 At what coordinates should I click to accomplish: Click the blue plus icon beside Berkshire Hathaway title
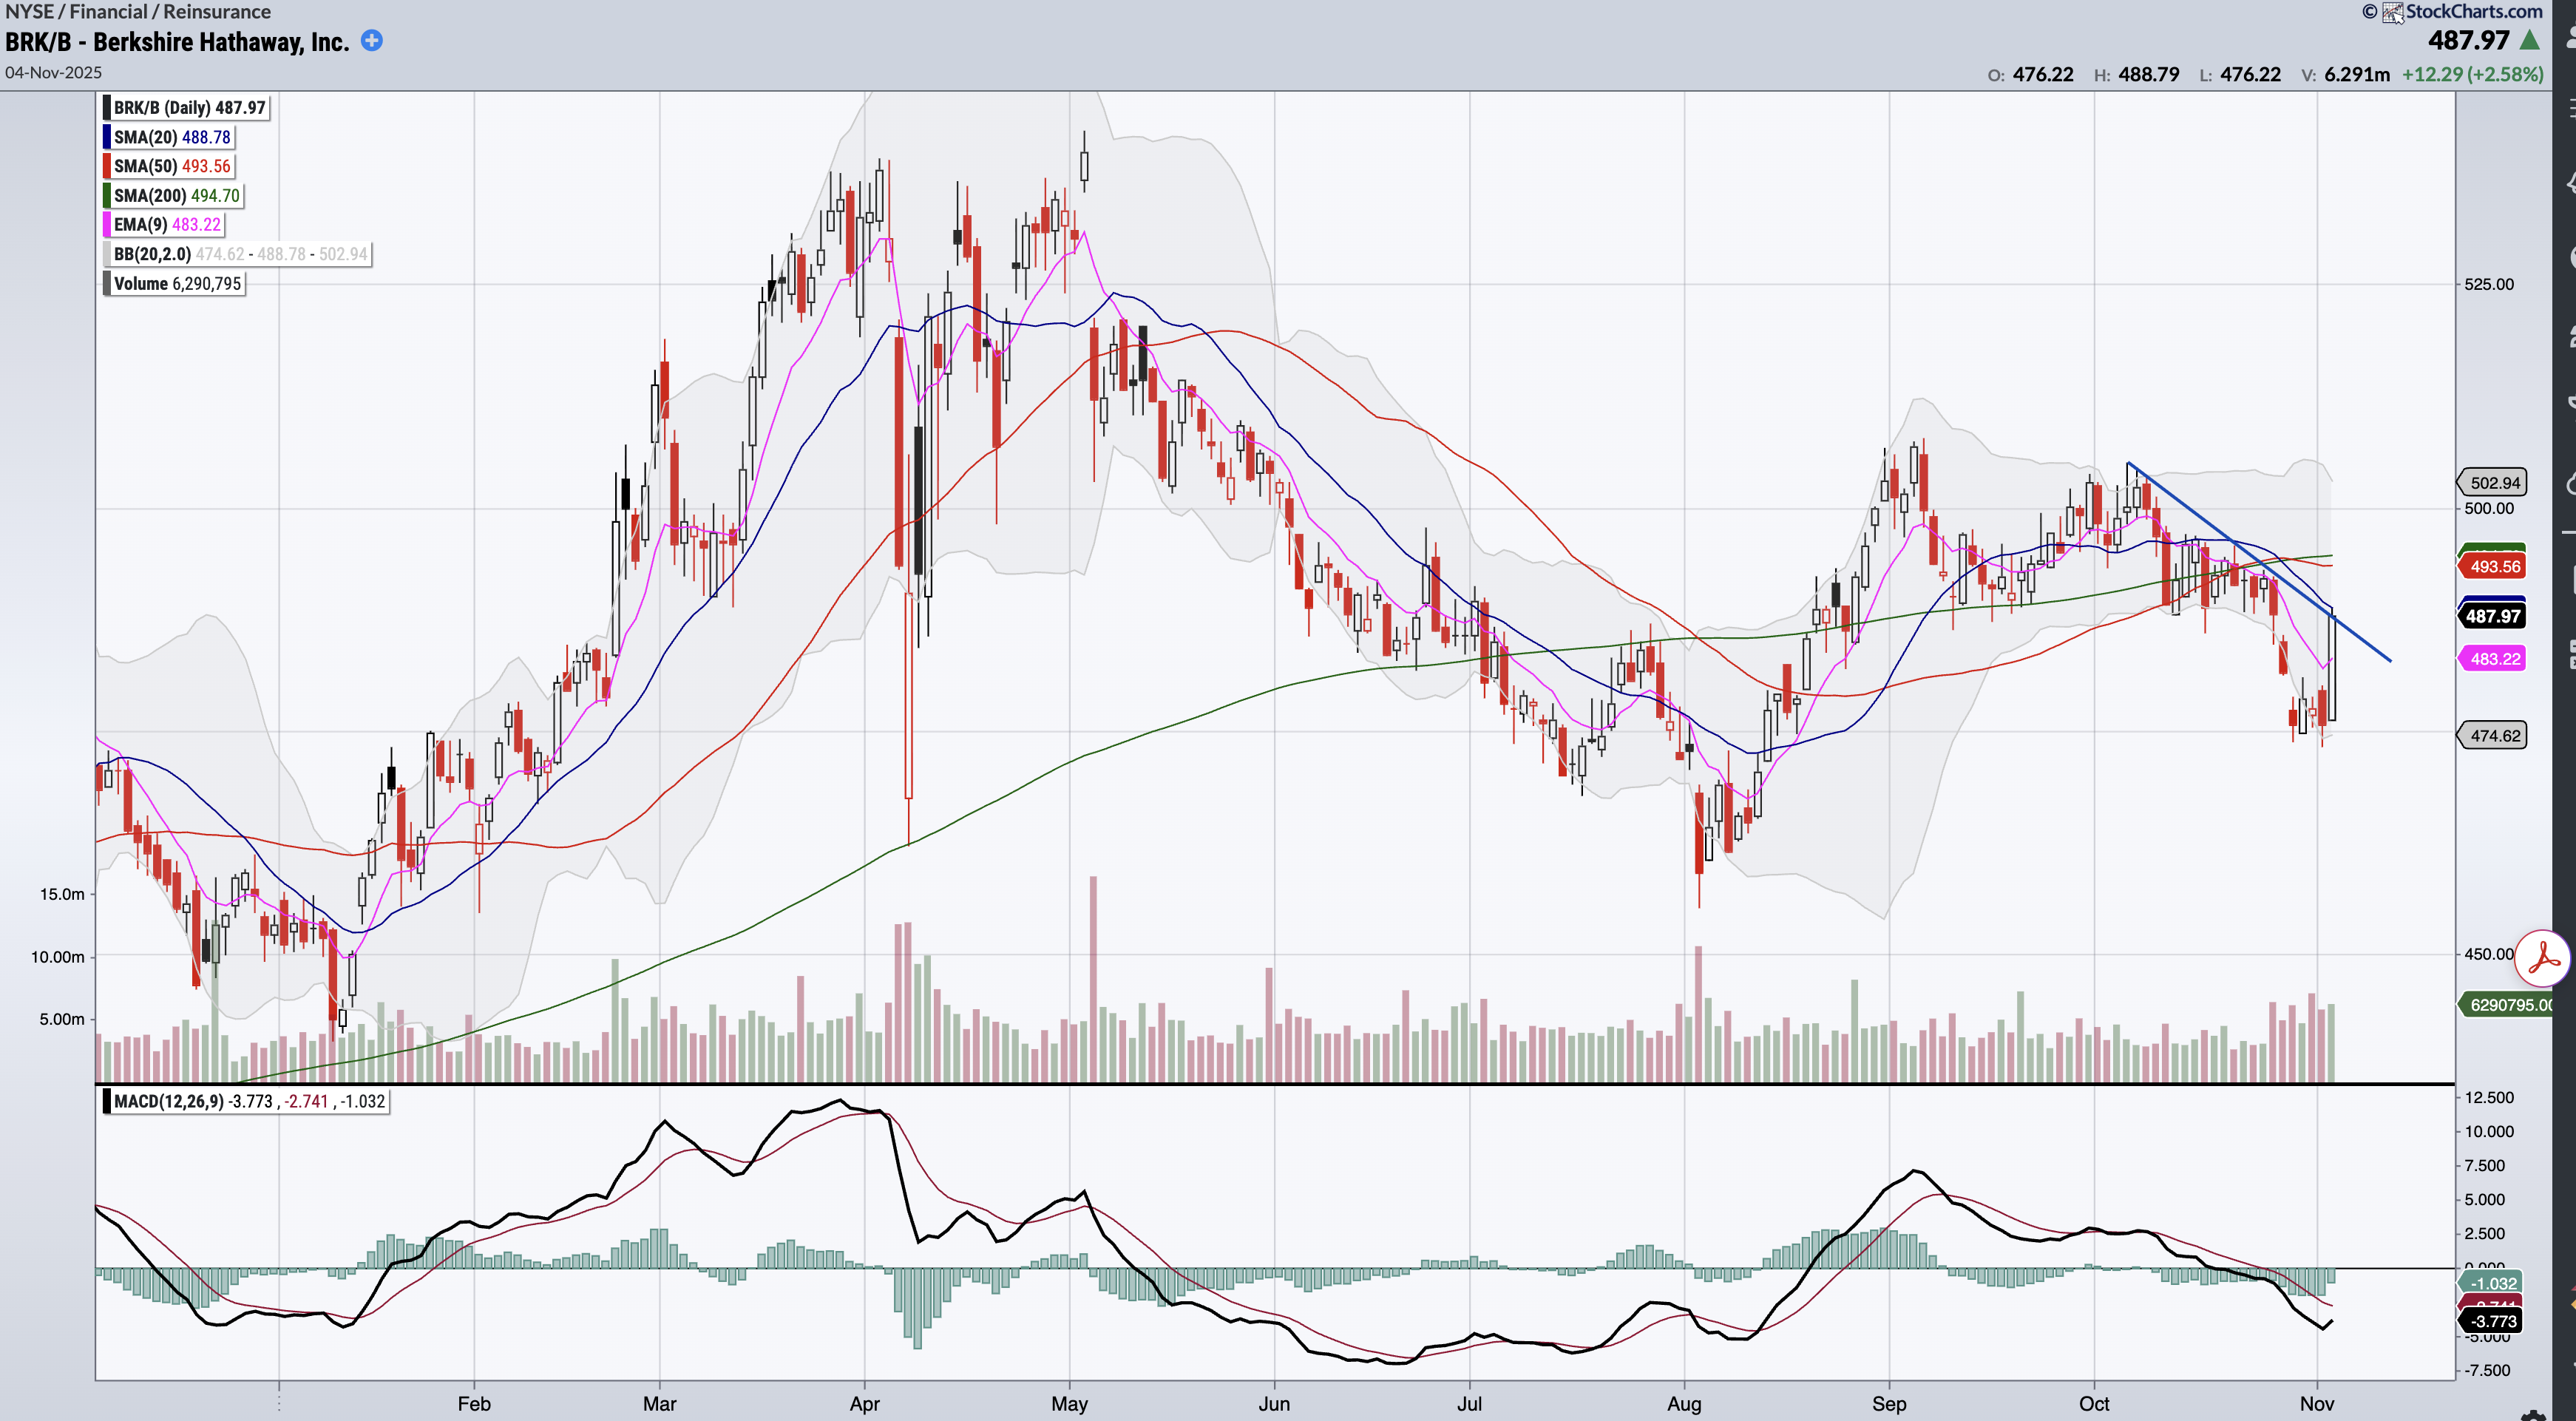tap(371, 41)
